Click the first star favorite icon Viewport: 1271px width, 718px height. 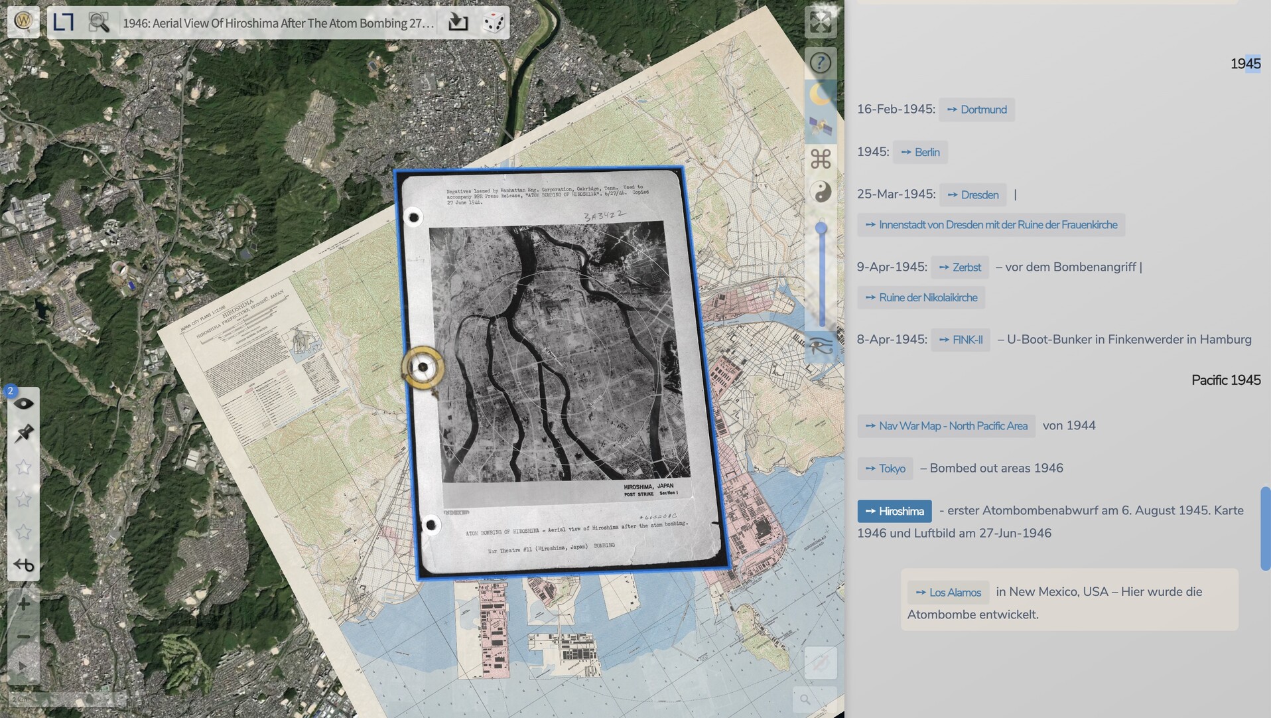coord(24,467)
